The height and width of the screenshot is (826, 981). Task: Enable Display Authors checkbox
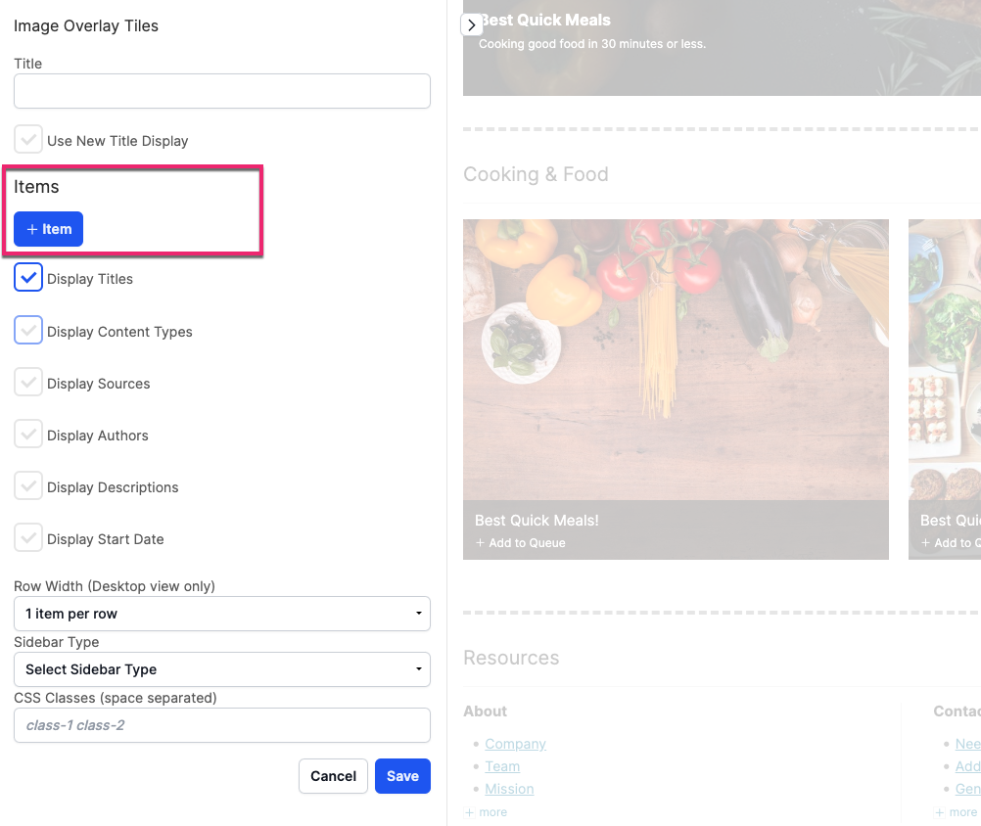pyautogui.click(x=28, y=434)
